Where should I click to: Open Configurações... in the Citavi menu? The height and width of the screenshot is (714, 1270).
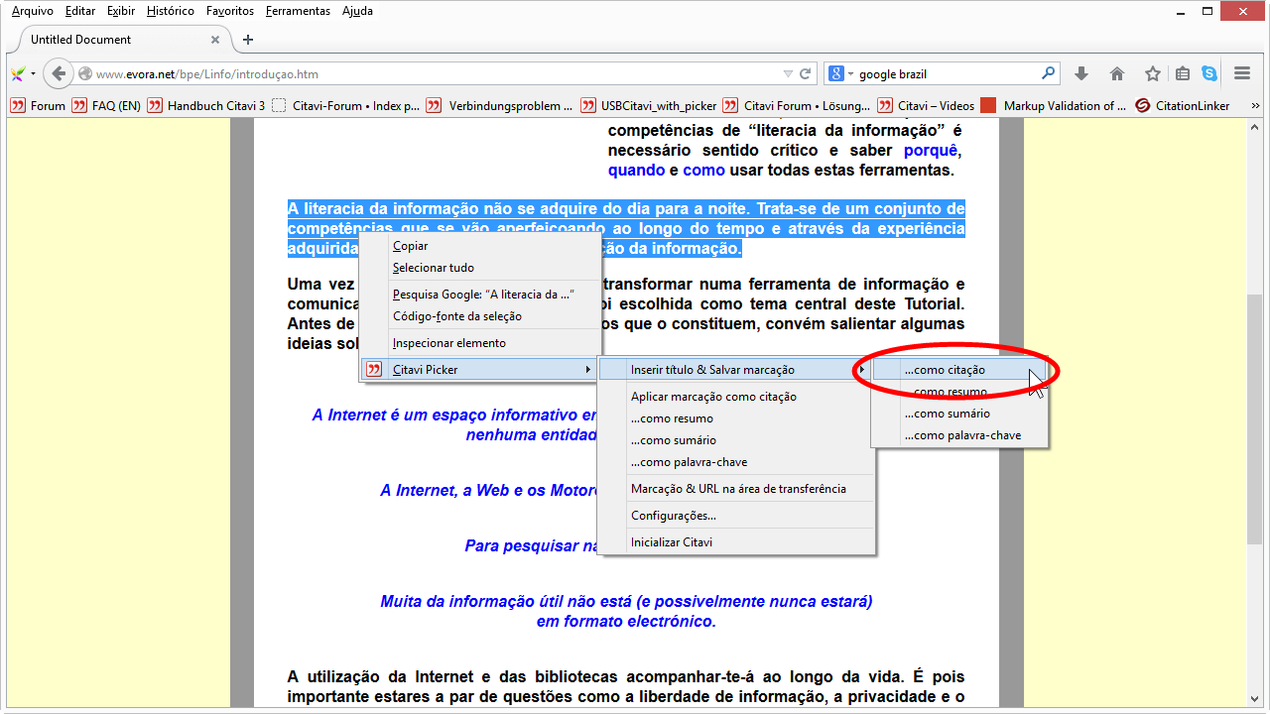(x=736, y=516)
